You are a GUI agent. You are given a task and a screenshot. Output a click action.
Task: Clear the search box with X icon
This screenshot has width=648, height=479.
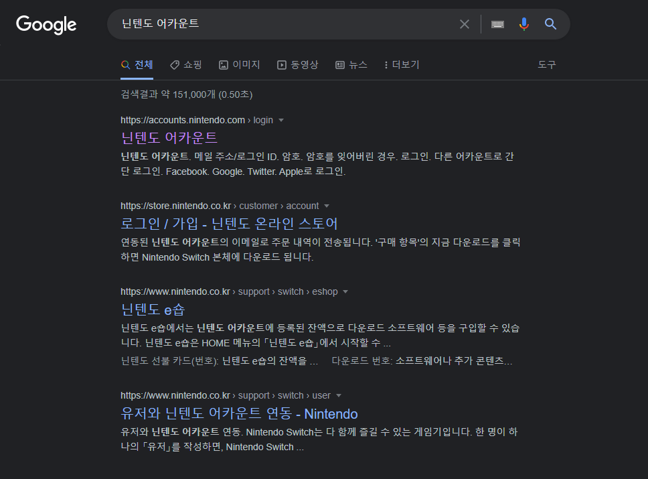click(x=465, y=24)
